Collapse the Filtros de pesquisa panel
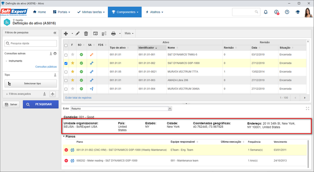The width and height of the screenshot is (314, 172). [55, 33]
